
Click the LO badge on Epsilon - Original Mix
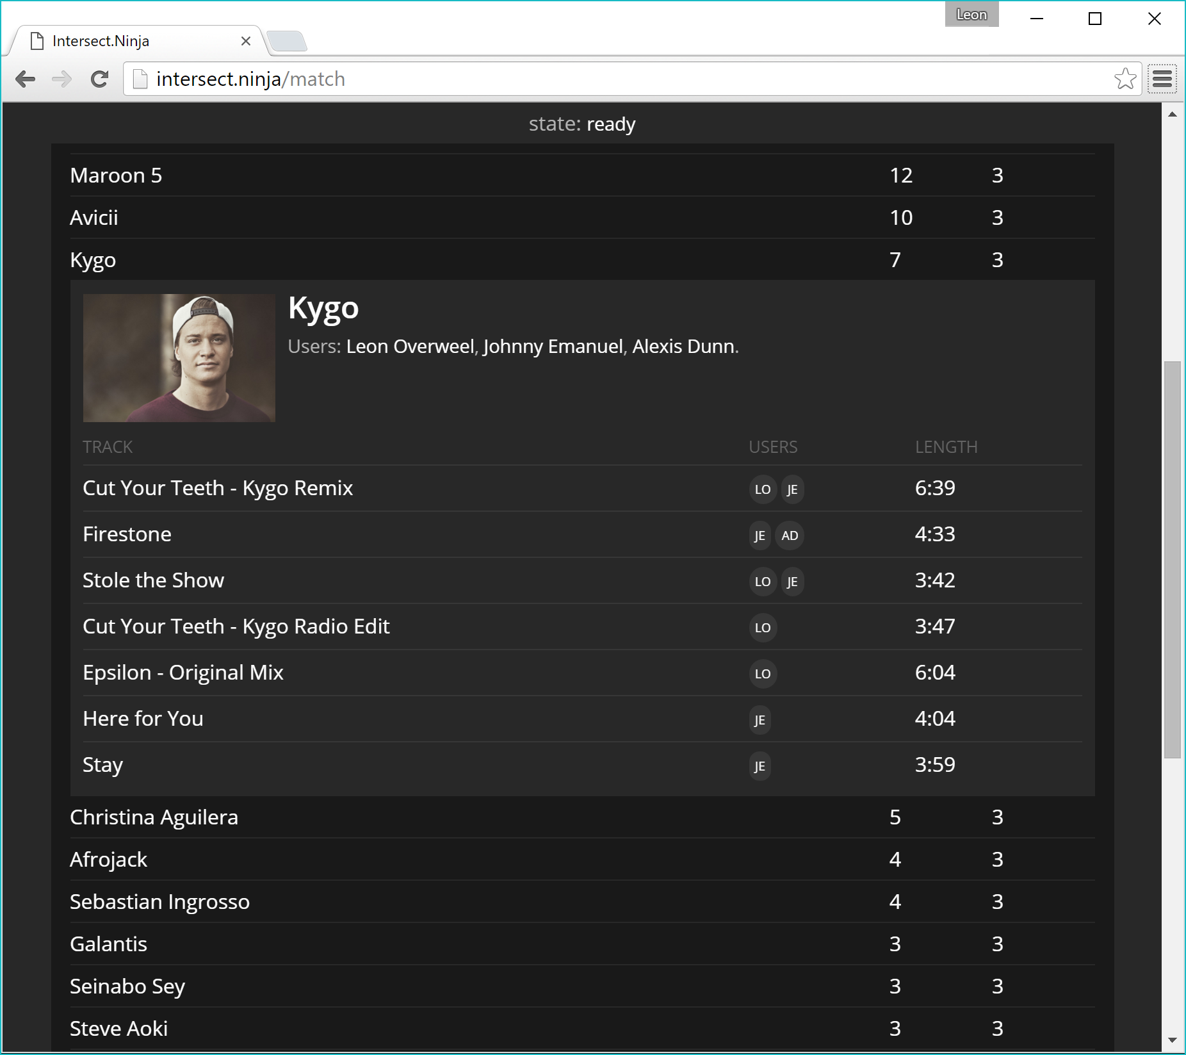tap(763, 674)
